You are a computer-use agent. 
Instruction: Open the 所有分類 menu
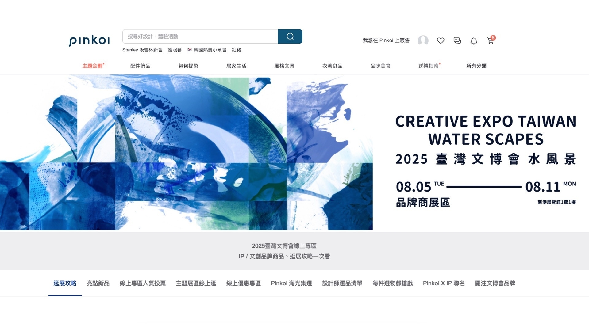click(476, 66)
